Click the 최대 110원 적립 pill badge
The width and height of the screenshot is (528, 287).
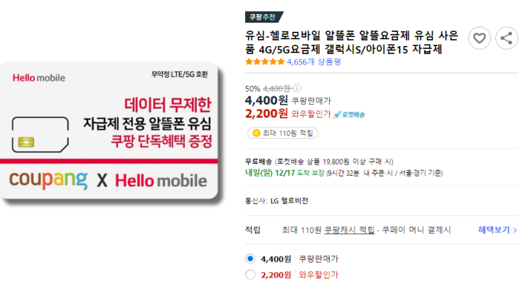tap(283, 133)
